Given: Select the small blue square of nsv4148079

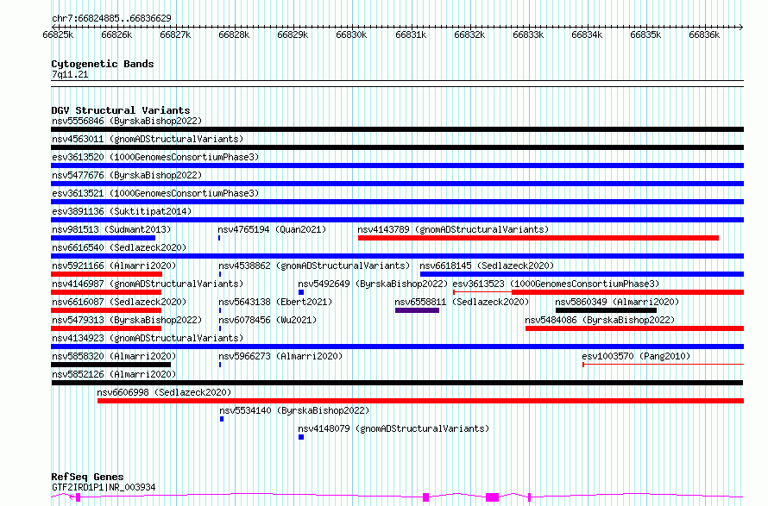Looking at the screenshot, I should [x=301, y=437].
